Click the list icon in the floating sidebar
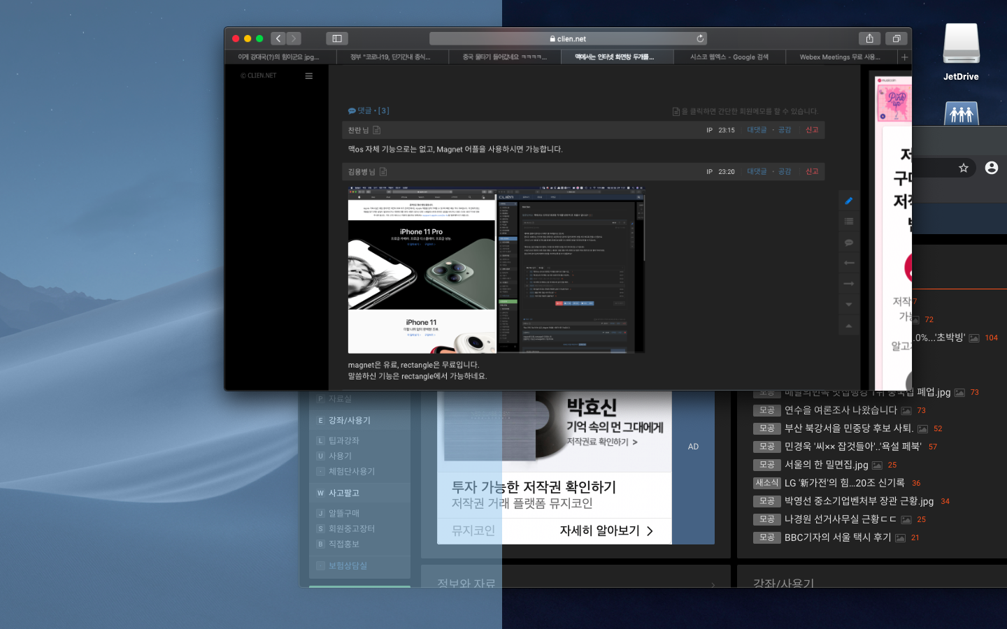 849,221
